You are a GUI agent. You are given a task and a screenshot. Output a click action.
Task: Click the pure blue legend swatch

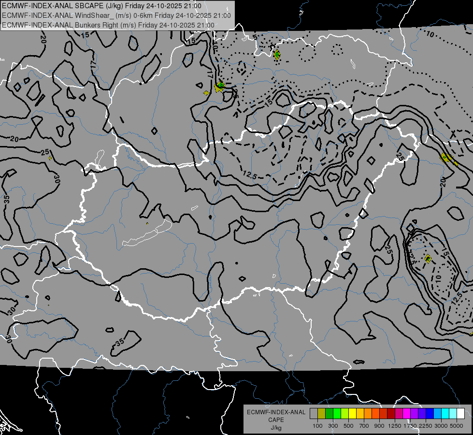(x=430, y=414)
